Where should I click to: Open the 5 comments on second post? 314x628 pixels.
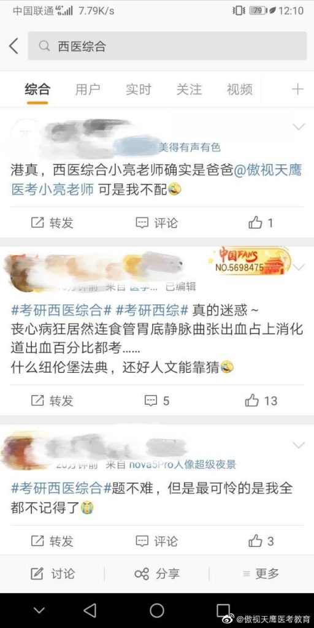coord(156,400)
